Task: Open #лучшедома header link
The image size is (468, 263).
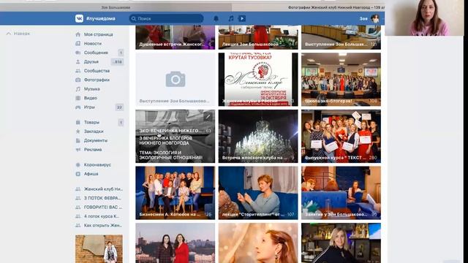Action: 101,18
